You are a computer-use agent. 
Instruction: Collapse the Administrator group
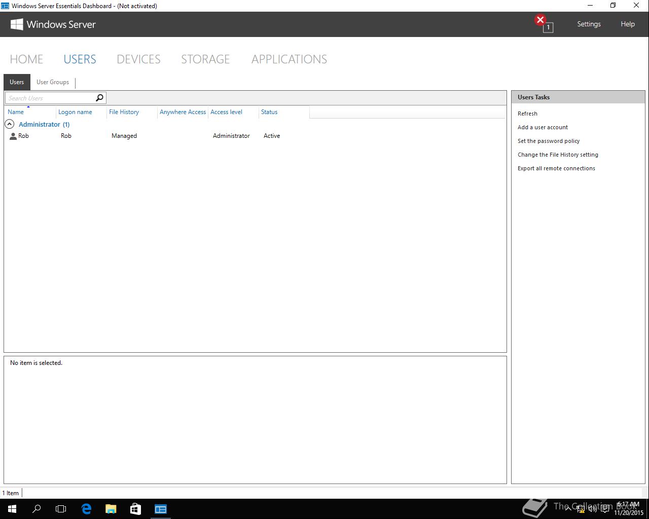pos(9,124)
